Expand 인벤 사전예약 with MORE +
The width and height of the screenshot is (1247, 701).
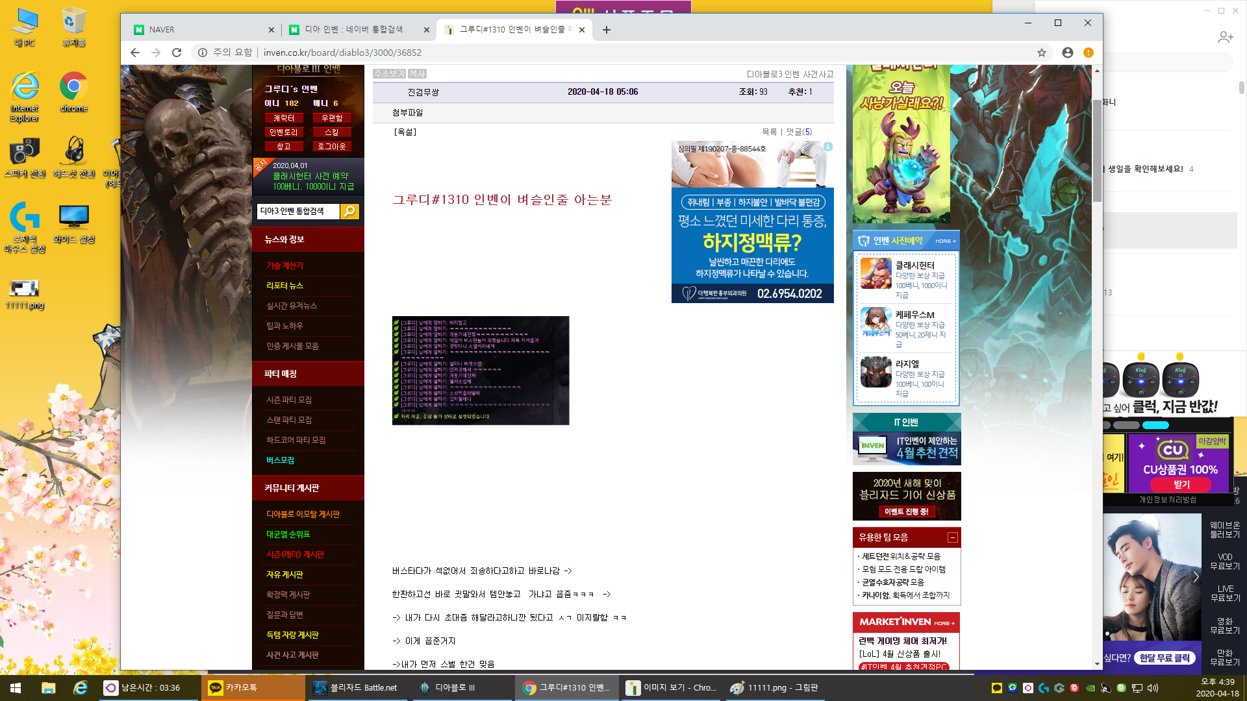946,241
